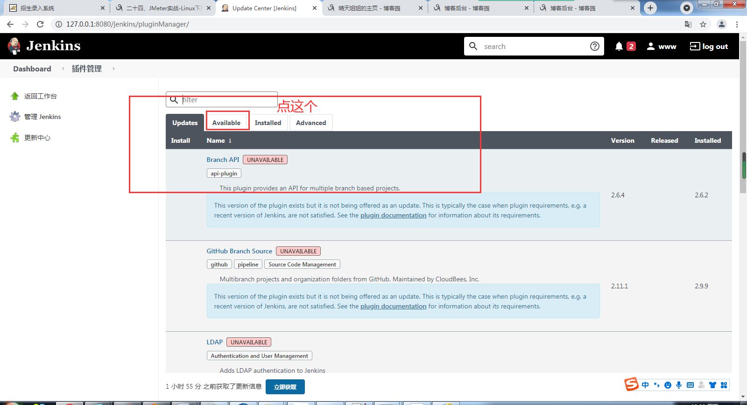This screenshot has width=747, height=405.
Task: Open the LDAP plugin link
Action: pyautogui.click(x=215, y=342)
